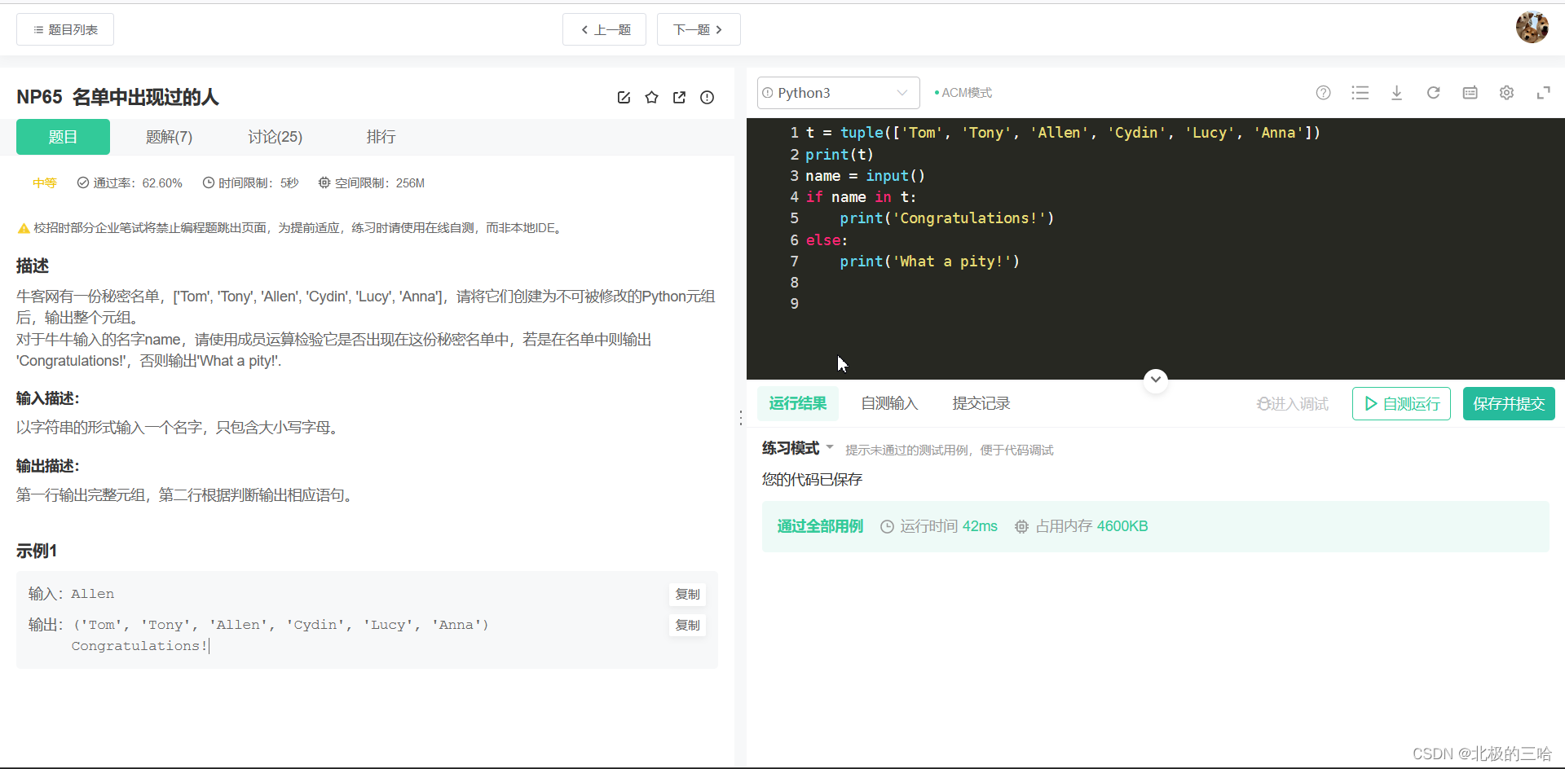Open the 练习模式 mode dropdown
This screenshot has width=1565, height=769.
coord(798,448)
